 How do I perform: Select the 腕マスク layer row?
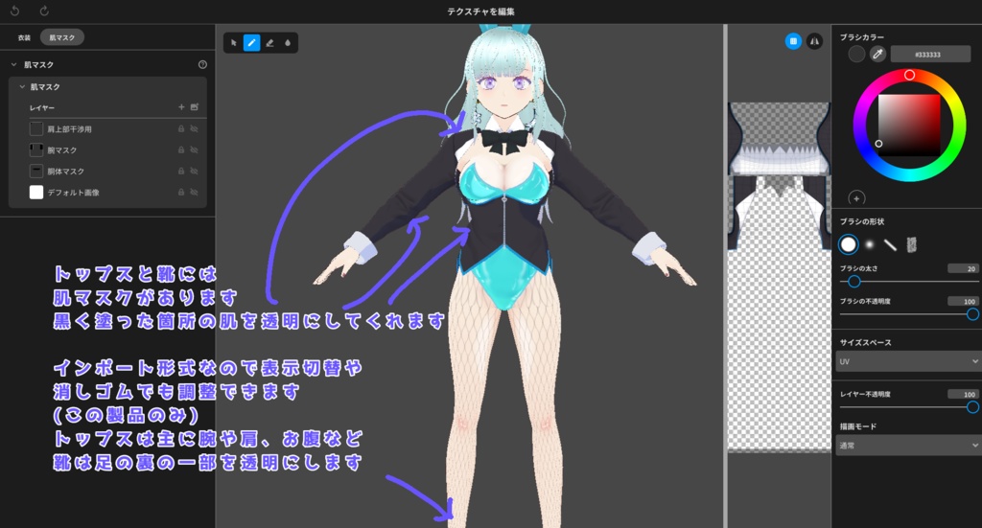tap(113, 150)
